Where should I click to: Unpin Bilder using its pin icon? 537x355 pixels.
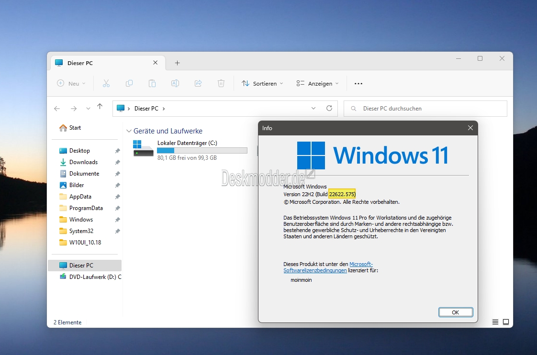[117, 185]
